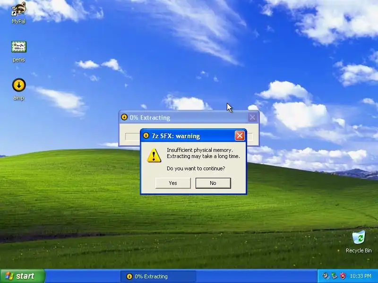Click the 10:33 PM clock

point(361,276)
